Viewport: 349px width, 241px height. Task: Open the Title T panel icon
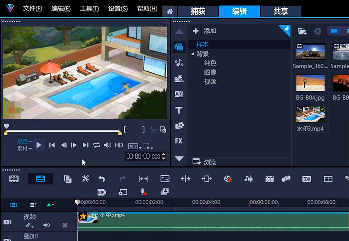point(179,110)
